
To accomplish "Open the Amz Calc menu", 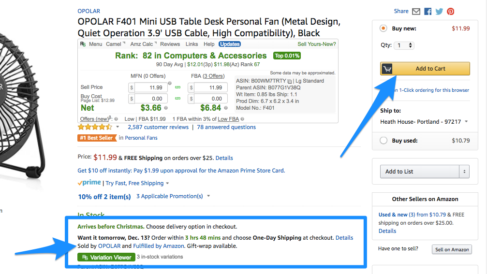I will [143, 44].
